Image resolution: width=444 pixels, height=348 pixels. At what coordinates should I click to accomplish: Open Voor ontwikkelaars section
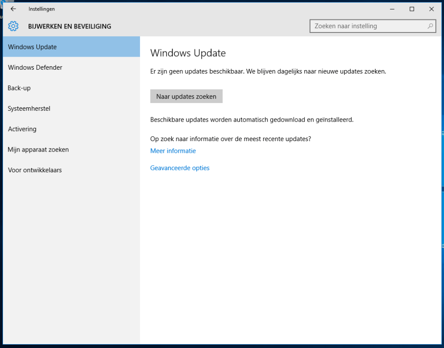tap(72, 170)
